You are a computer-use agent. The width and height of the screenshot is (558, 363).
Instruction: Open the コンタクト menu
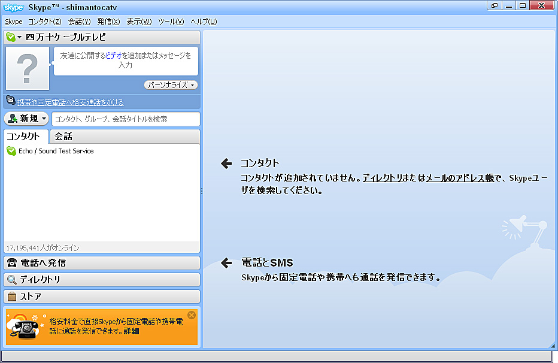[x=44, y=22]
